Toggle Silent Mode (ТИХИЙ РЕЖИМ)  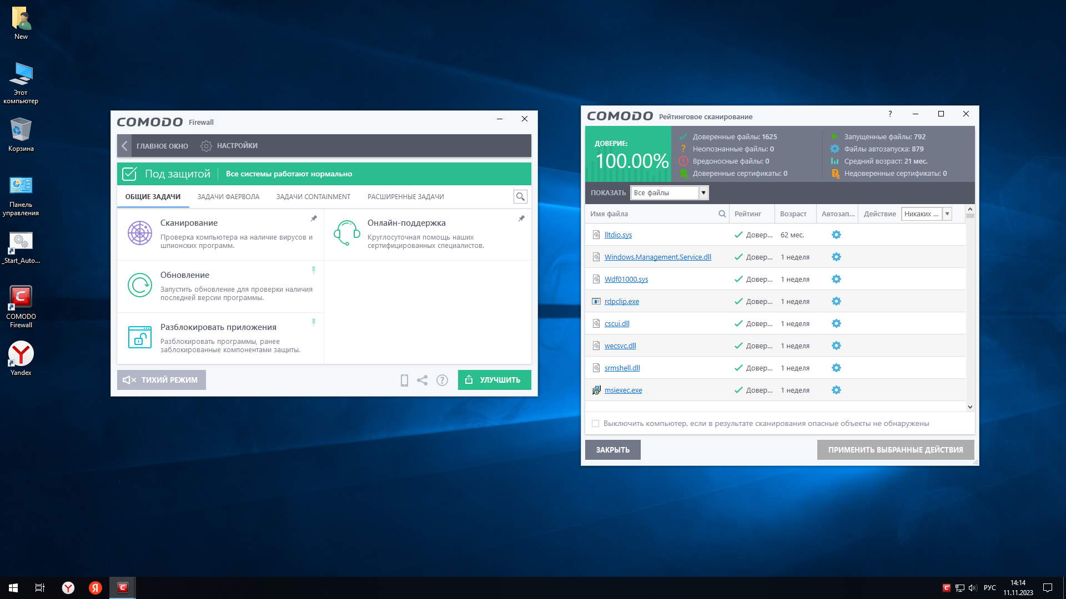(x=161, y=380)
